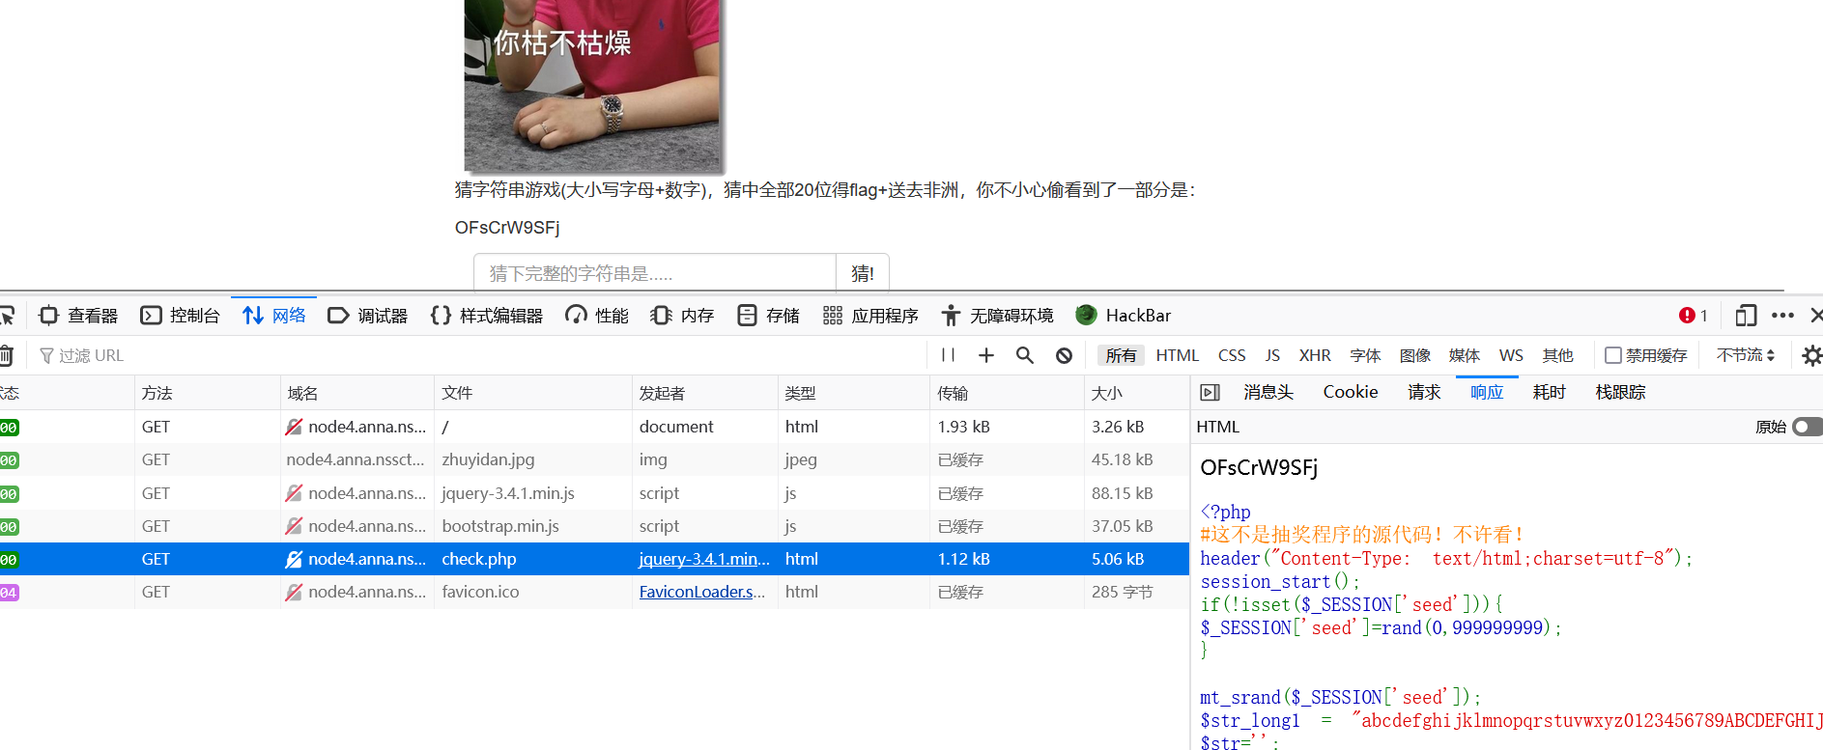Filter requests by 字体 fonts

click(1365, 355)
